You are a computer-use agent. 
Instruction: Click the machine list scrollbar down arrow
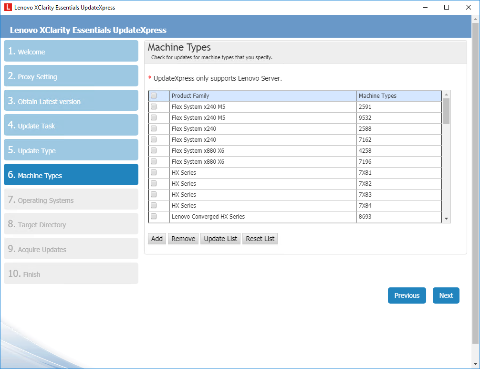[x=446, y=219]
